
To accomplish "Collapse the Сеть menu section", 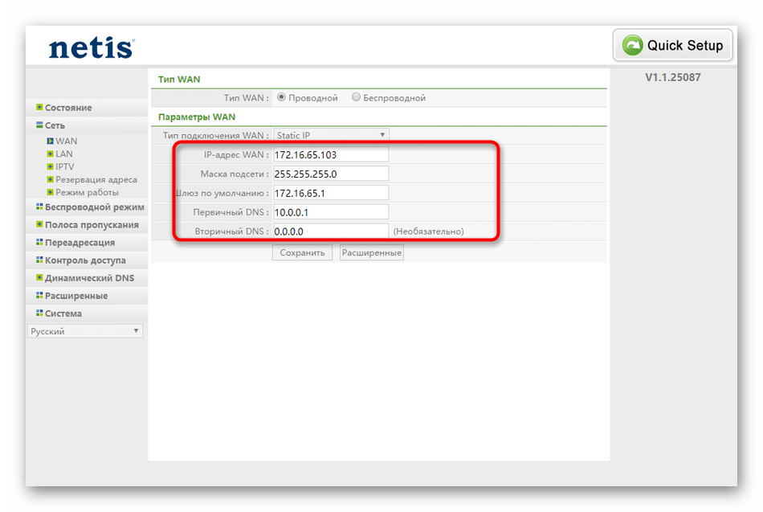I will 55,125.
